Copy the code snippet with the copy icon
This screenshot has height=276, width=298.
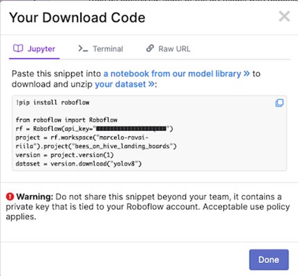point(279,103)
